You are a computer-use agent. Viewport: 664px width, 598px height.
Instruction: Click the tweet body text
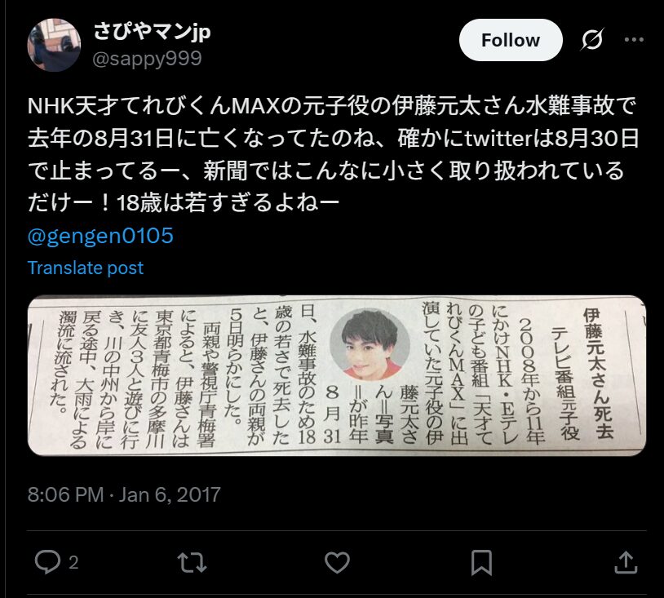click(333, 154)
